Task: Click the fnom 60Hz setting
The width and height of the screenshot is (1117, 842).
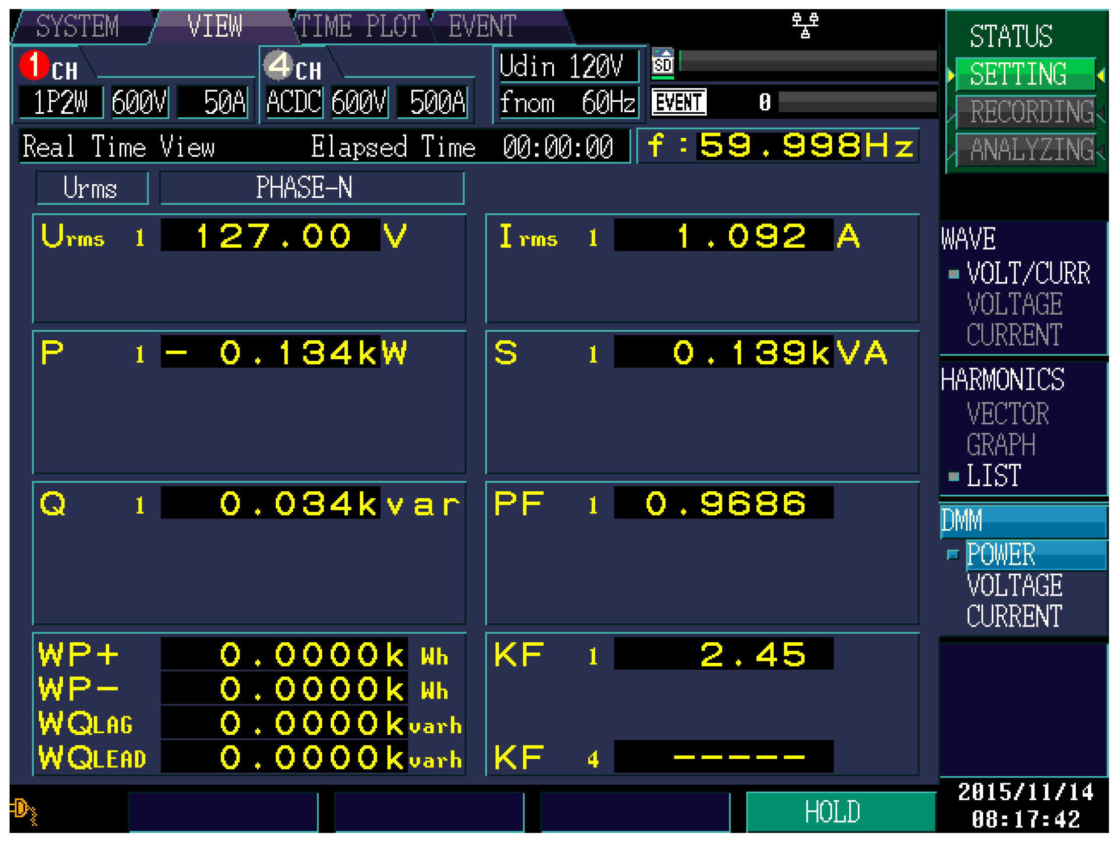Action: pyautogui.click(x=569, y=103)
